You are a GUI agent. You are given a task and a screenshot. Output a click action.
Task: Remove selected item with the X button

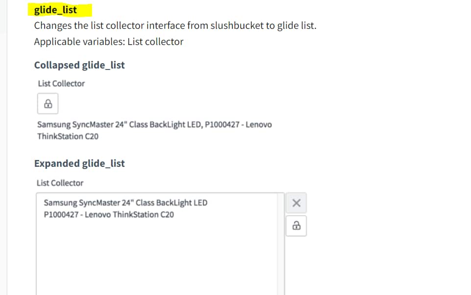point(296,203)
